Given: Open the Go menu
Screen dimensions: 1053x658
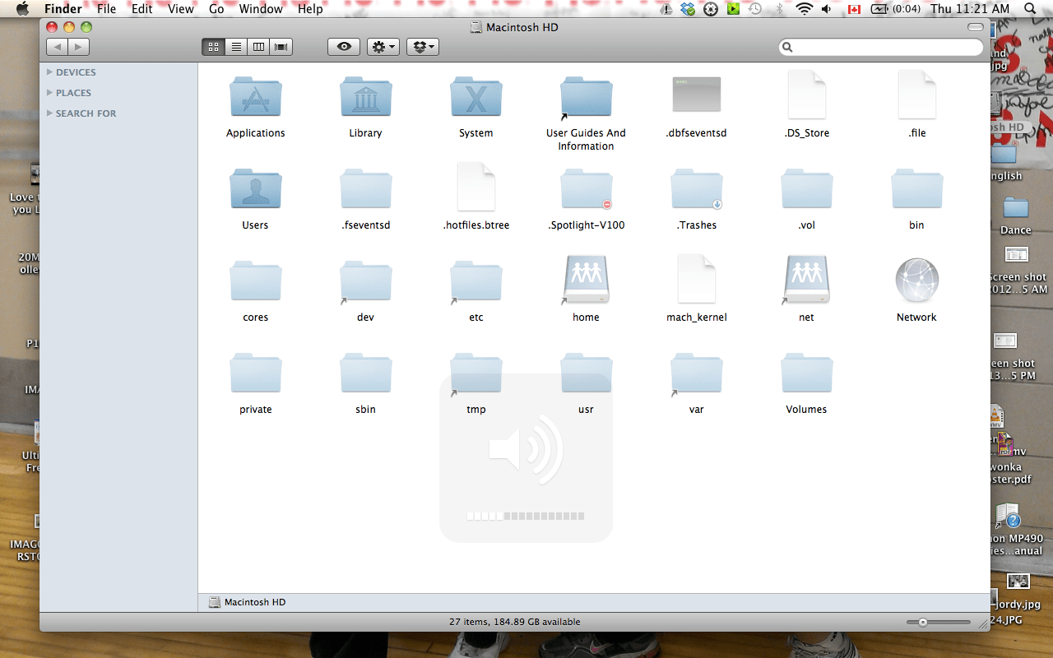Looking at the screenshot, I should (216, 9).
